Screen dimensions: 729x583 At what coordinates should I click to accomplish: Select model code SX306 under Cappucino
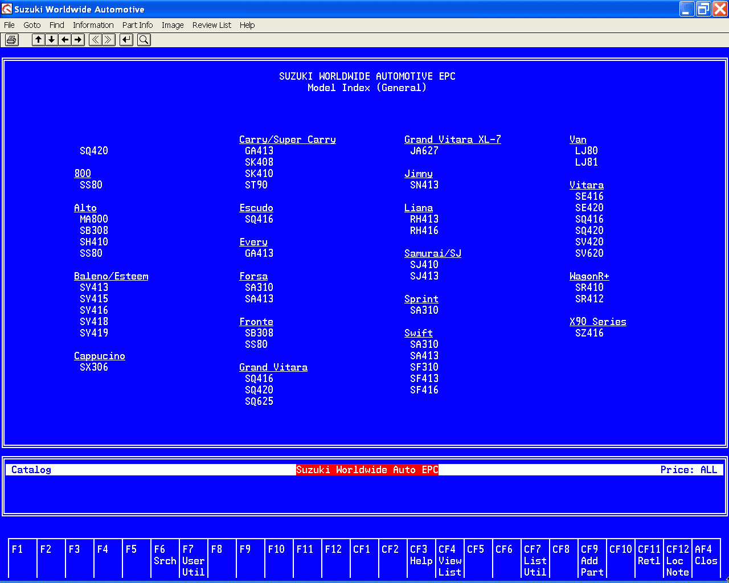click(x=94, y=367)
